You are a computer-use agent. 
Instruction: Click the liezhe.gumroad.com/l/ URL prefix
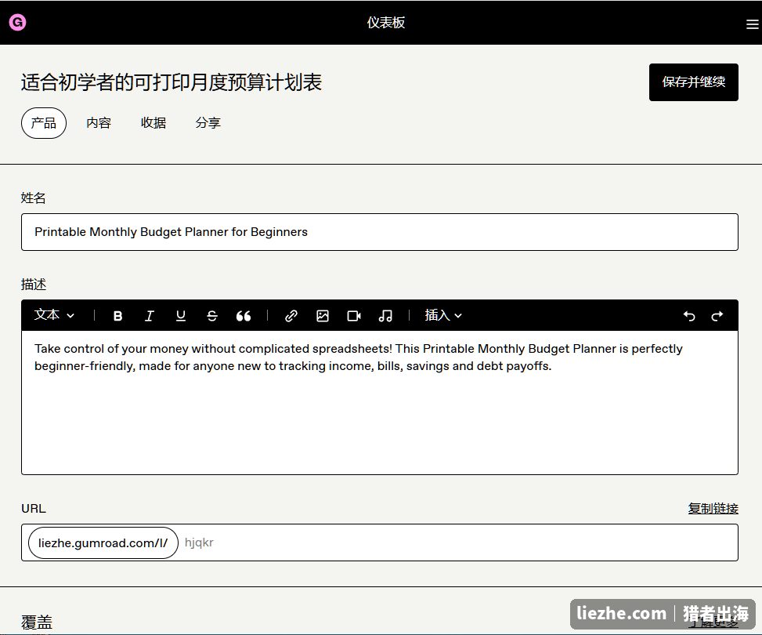[103, 542]
